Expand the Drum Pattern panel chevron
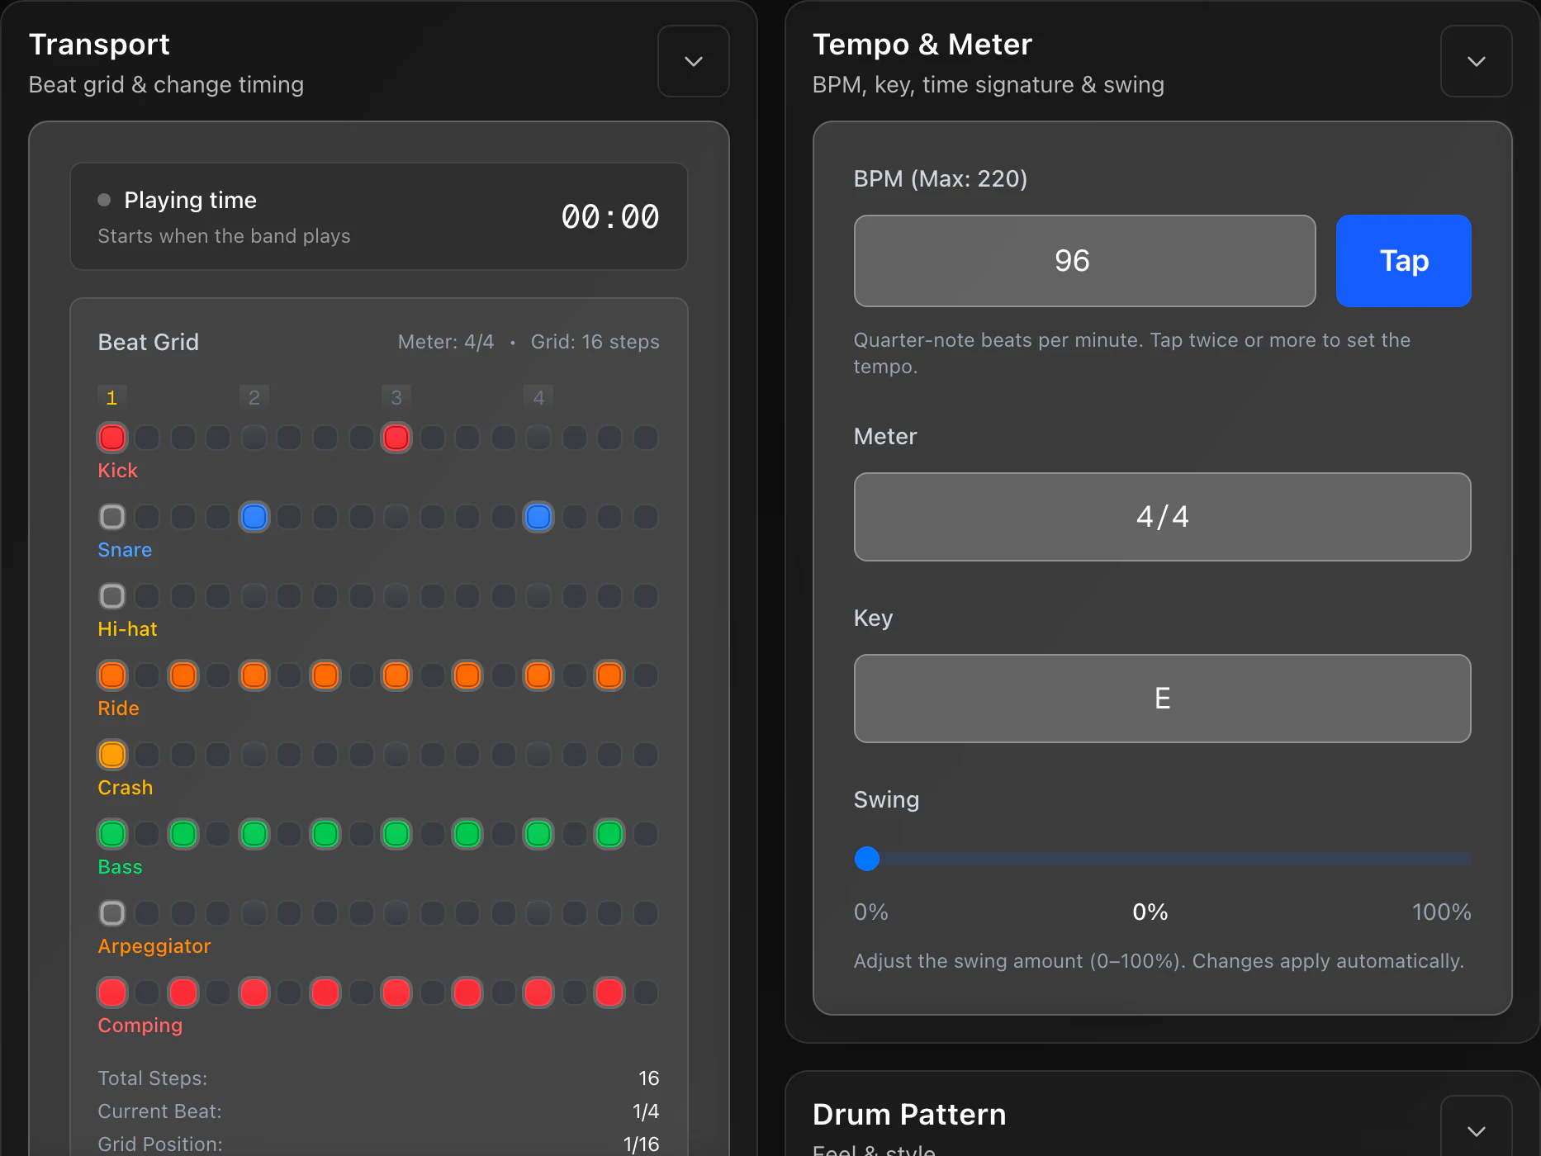Screen dimensions: 1541x1156 click(1476, 1130)
